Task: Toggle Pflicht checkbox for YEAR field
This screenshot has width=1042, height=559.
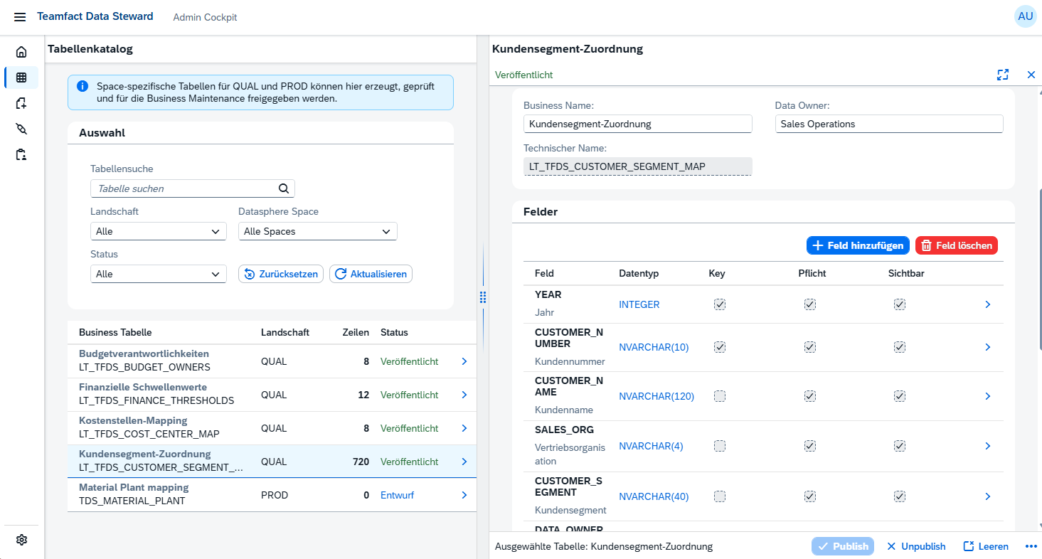Action: click(809, 304)
